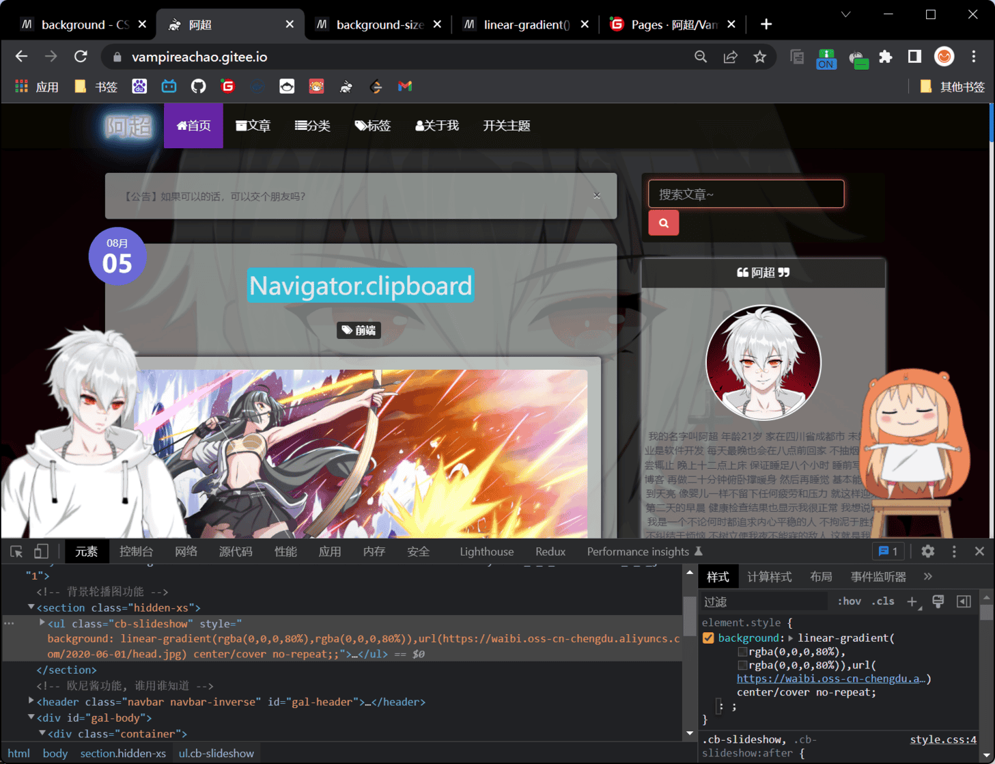Switch to the 控制台 console tab

coord(136,551)
